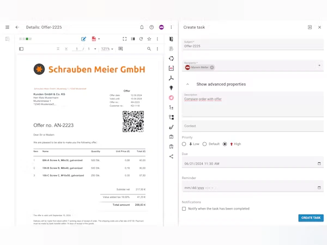The height and width of the screenshot is (245, 327).
Task: Open the help question mark icon
Action: [152, 27]
